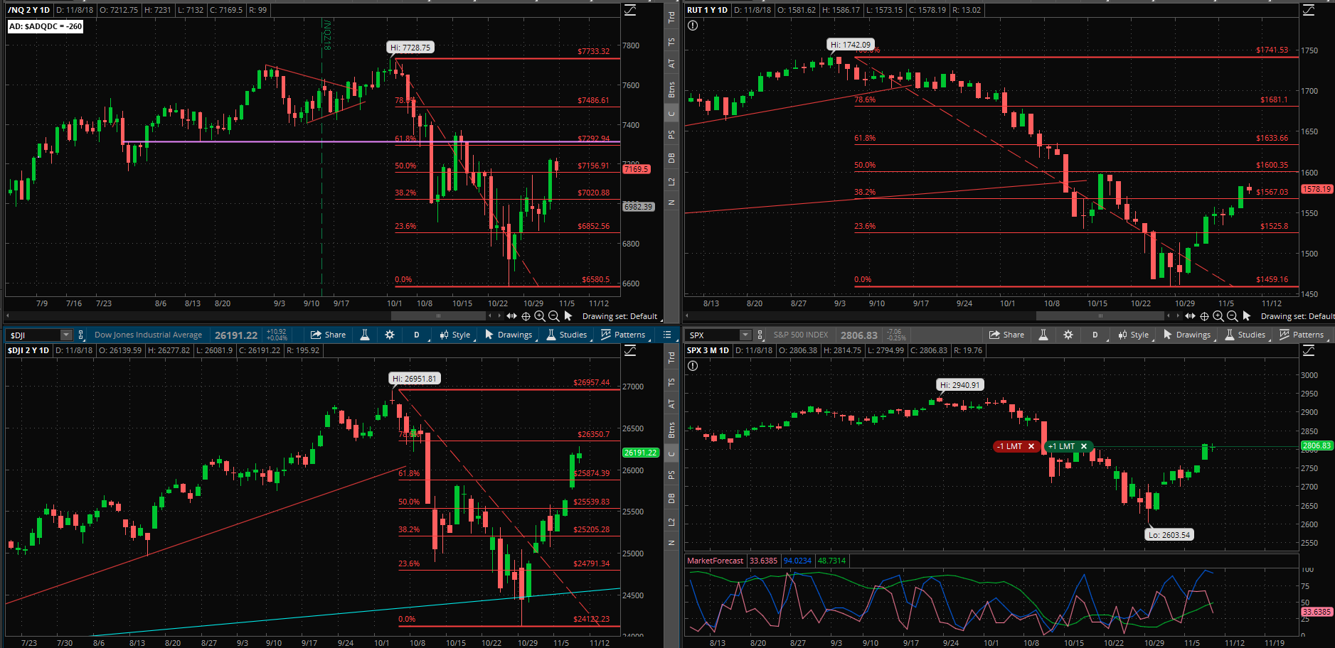Open the list menu icon on $DJI toolbar

click(667, 335)
